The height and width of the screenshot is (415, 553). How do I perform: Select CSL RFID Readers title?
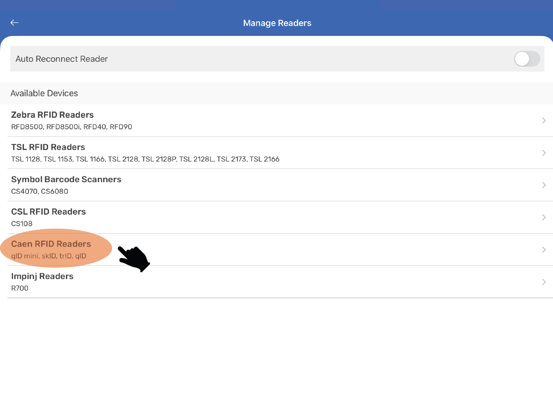[x=48, y=211]
